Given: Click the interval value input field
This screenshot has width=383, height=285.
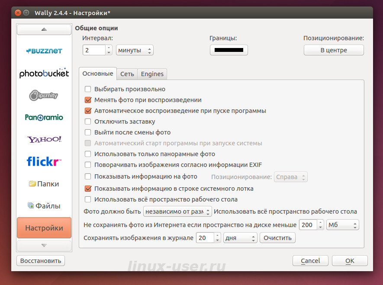Looking at the screenshot, I should 93,50.
